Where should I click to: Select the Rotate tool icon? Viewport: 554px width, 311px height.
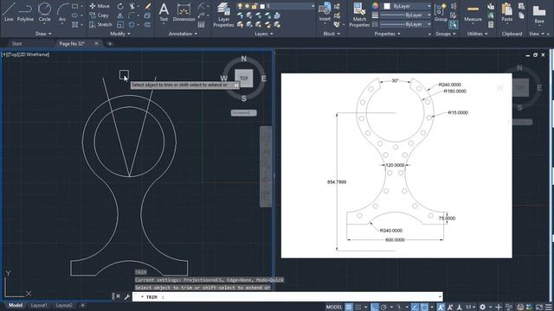pyautogui.click(x=120, y=6)
